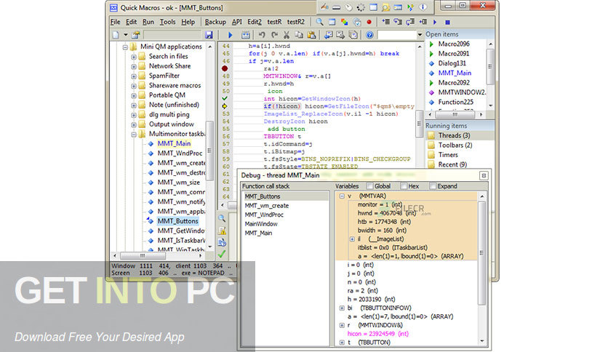
Task: Expand the Search in files folder
Action: pos(133,57)
